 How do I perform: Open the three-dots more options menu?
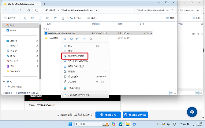click(x=104, y=18)
